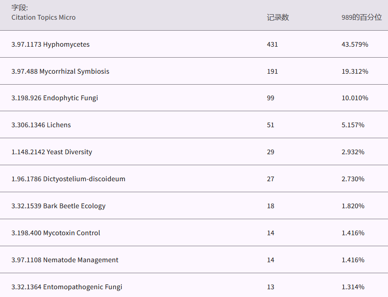This screenshot has width=388, height=297.
Task: Click the 431 record count for Hyphomycetes
Action: click(x=272, y=44)
